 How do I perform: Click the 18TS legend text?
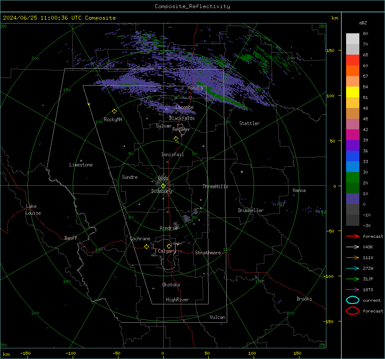pyautogui.click(x=368, y=290)
